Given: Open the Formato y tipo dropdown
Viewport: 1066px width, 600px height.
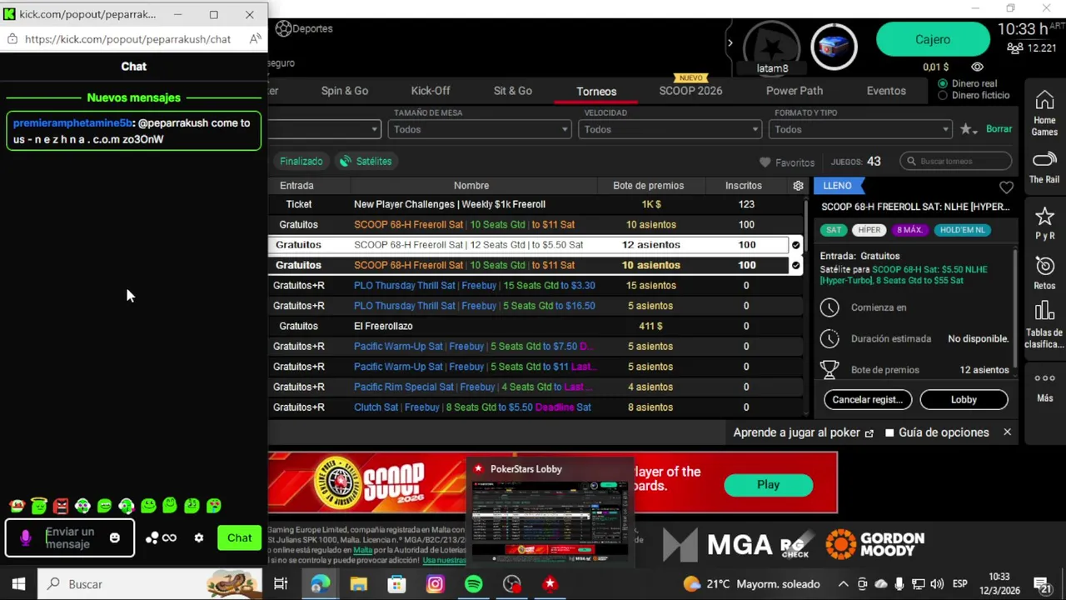Looking at the screenshot, I should (x=861, y=129).
